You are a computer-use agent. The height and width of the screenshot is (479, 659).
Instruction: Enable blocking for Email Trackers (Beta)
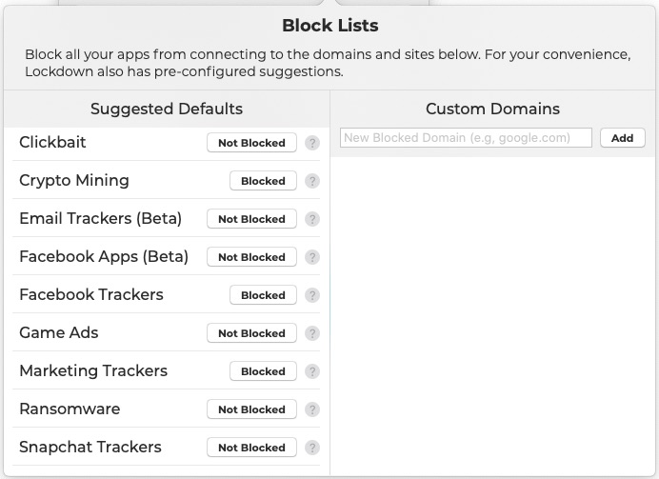(x=251, y=219)
